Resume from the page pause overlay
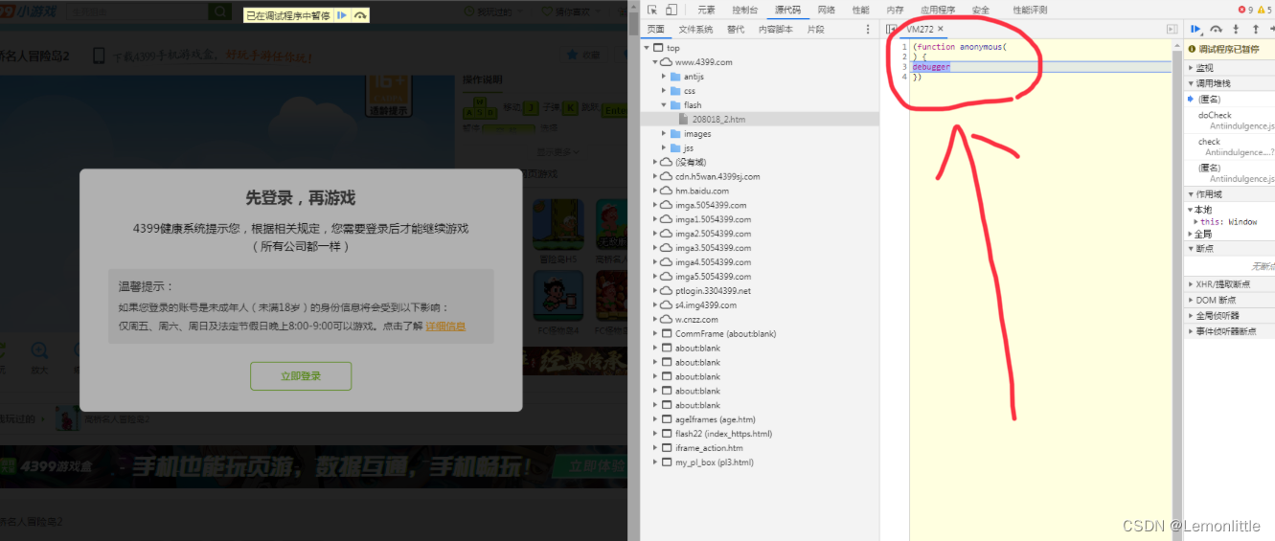1275x541 pixels. coord(342,15)
